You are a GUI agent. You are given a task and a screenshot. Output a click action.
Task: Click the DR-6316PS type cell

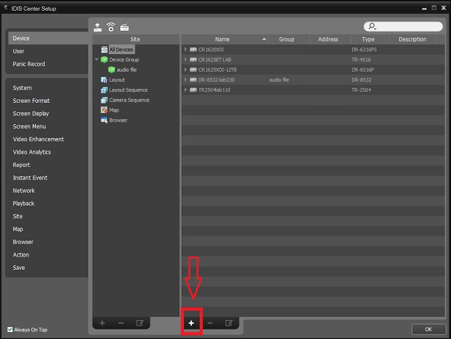[364, 50]
